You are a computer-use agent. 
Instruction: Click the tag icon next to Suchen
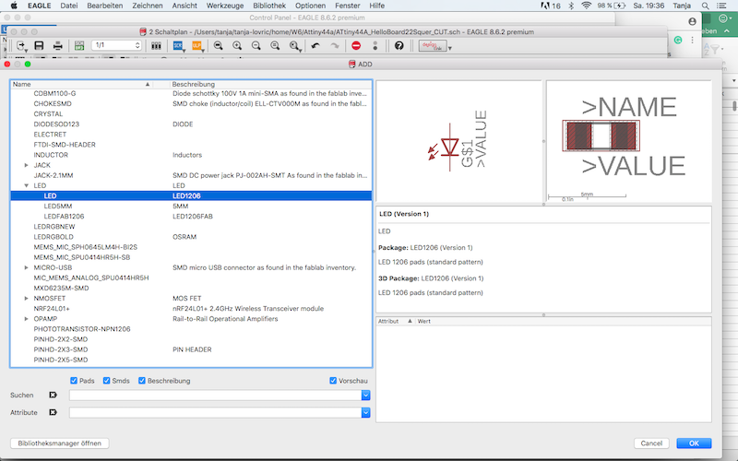[53, 396]
